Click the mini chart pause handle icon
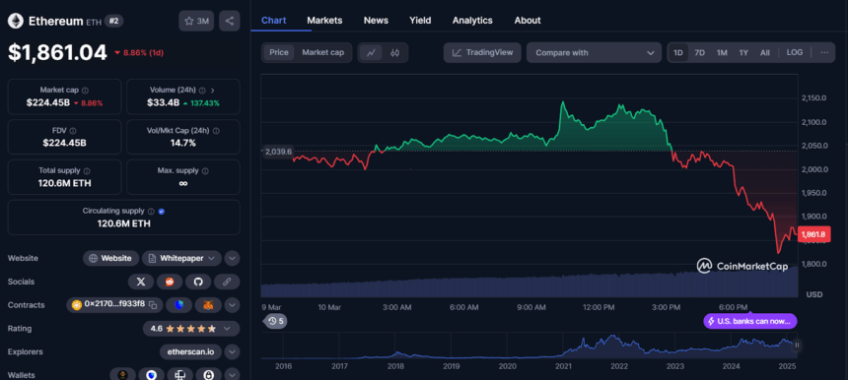Image resolution: width=848 pixels, height=380 pixels. (797, 345)
